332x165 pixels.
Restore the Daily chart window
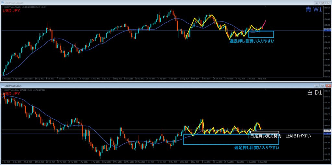[323, 86]
